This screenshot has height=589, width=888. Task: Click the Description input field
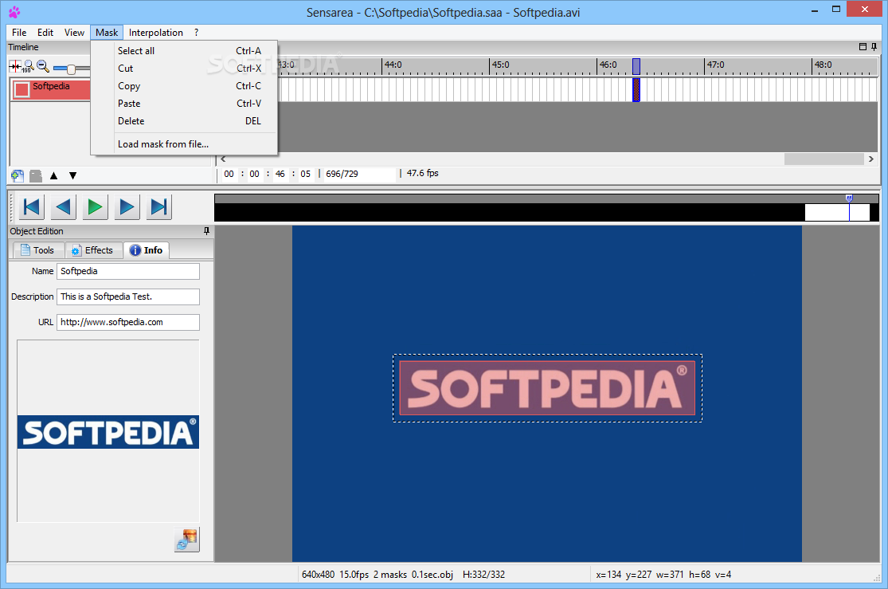pos(128,296)
